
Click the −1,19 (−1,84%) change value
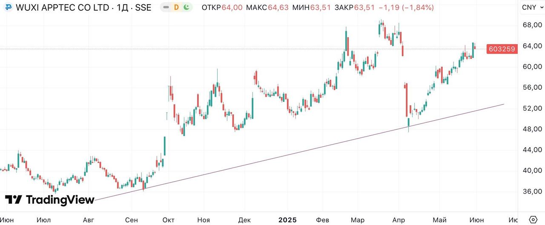pos(406,7)
